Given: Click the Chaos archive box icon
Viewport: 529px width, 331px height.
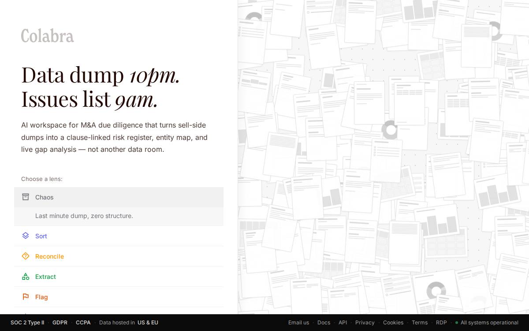Looking at the screenshot, I should (x=26, y=197).
